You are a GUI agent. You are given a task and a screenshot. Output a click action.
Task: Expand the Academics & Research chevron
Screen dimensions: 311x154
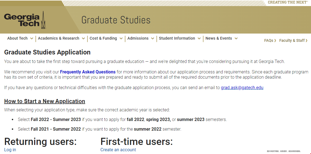click(x=83, y=38)
